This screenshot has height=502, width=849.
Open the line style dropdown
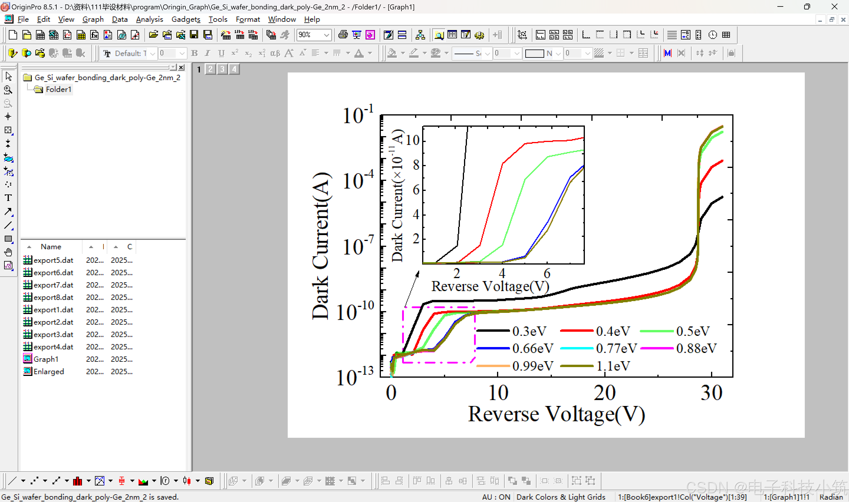(487, 53)
